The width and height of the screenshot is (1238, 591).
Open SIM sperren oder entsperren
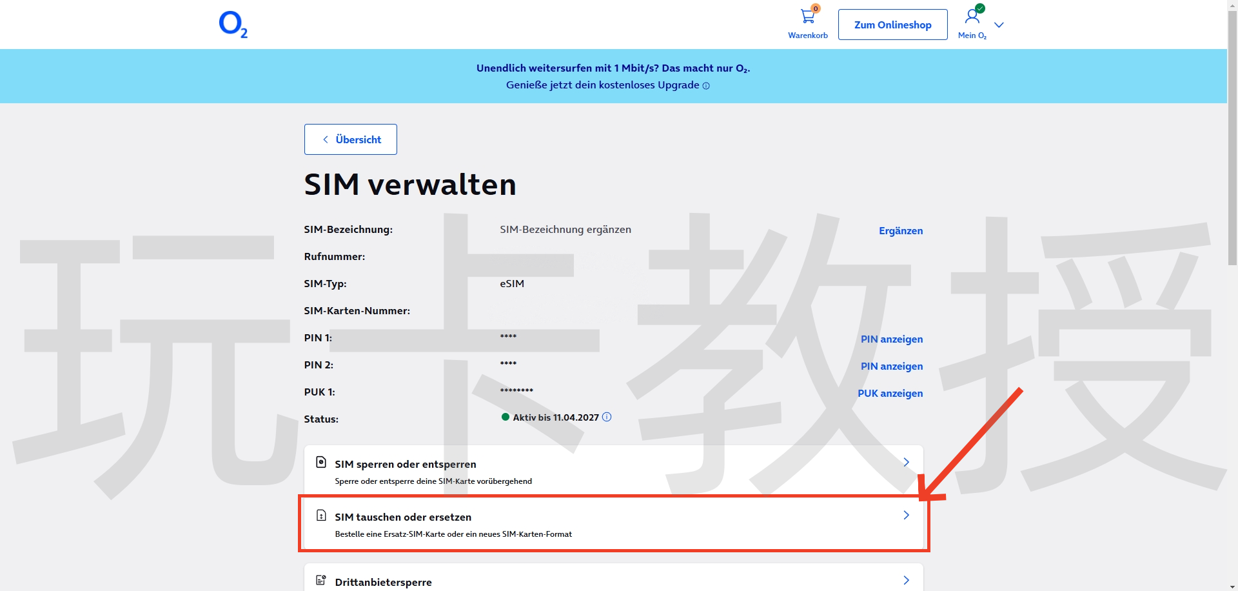pyautogui.click(x=614, y=471)
